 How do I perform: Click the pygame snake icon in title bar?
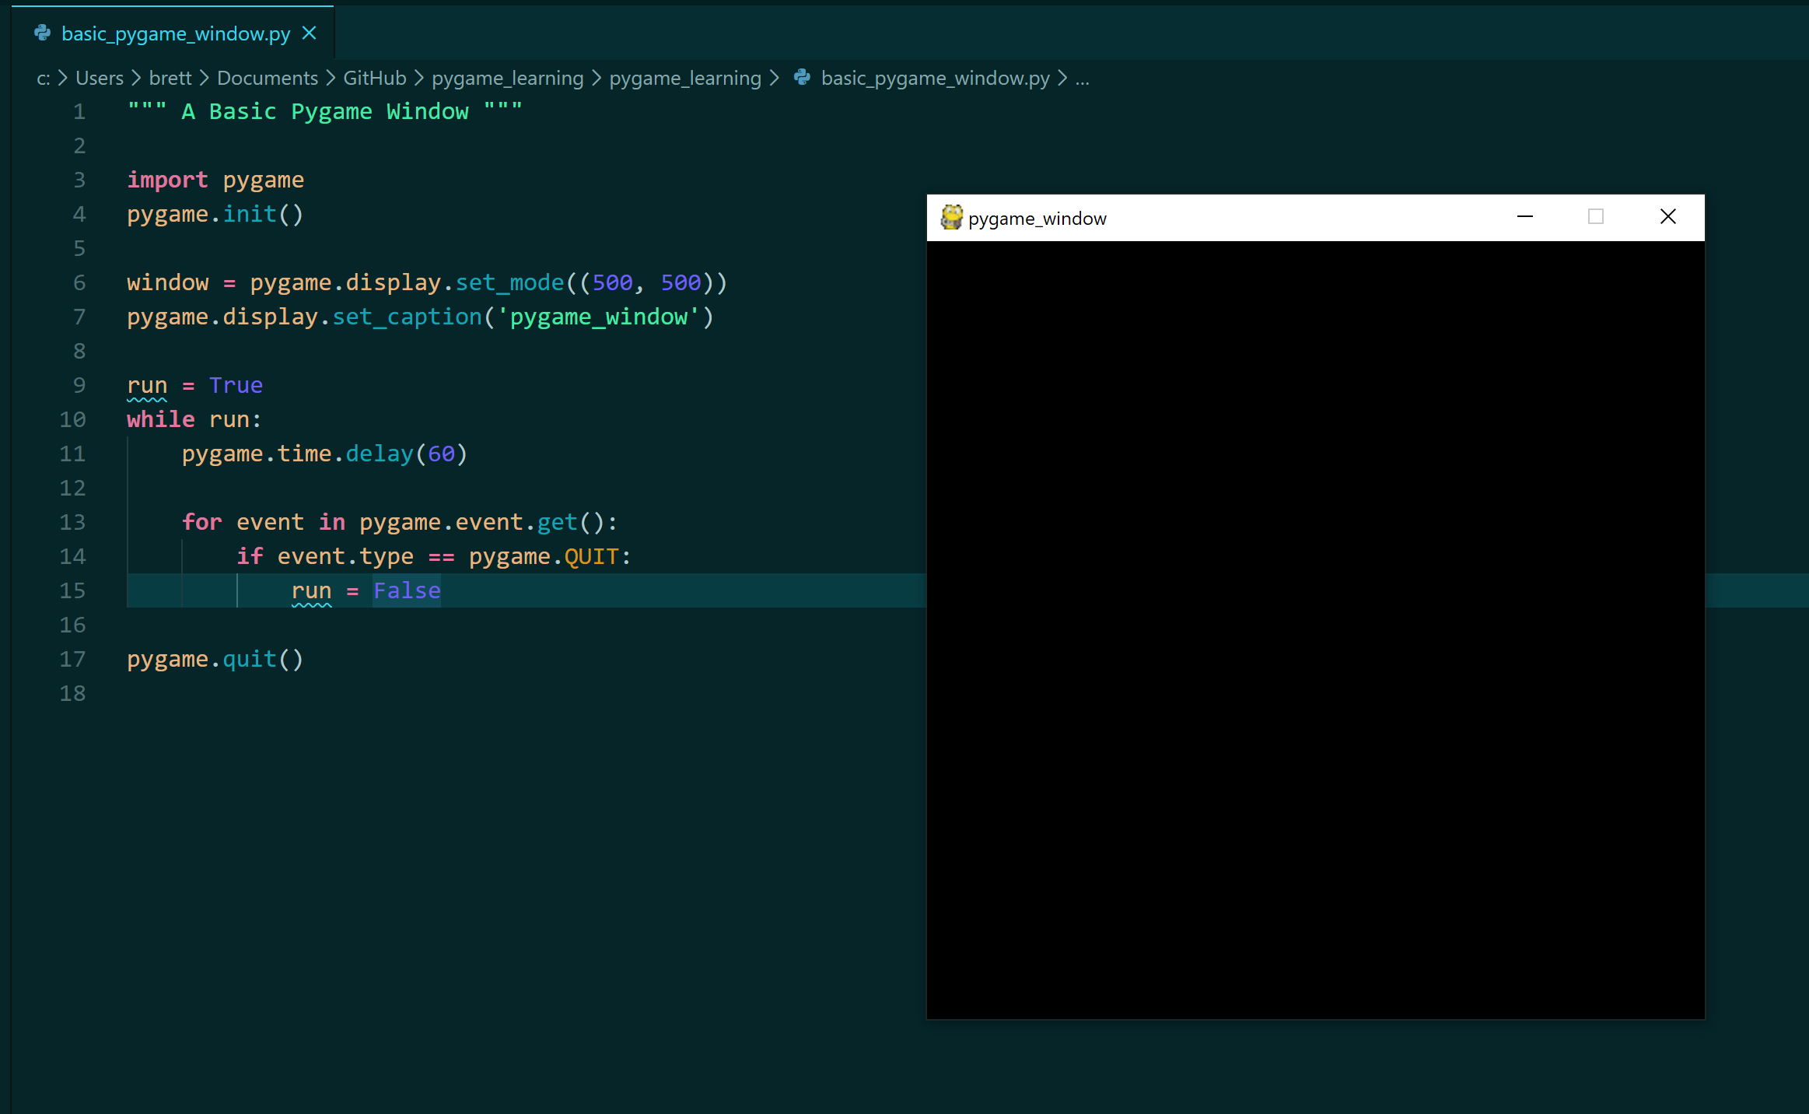coord(951,218)
